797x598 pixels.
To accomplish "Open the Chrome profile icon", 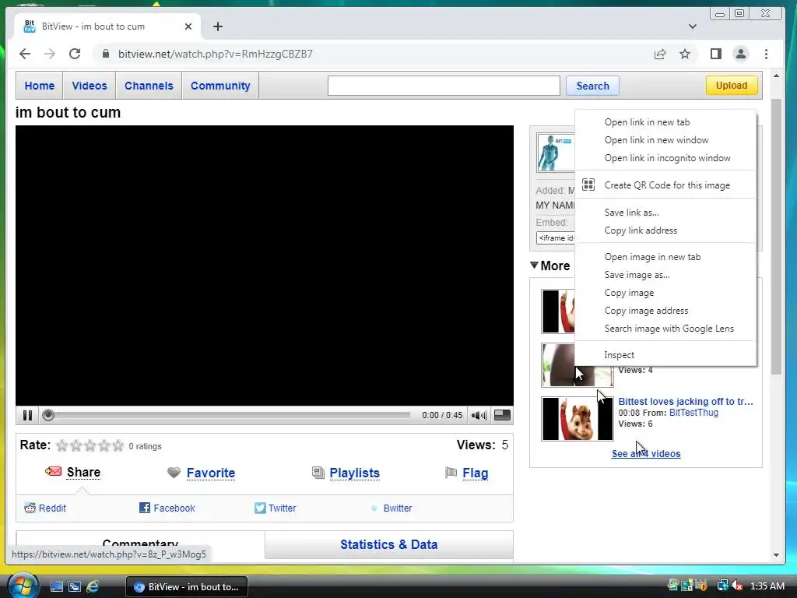I will click(741, 54).
